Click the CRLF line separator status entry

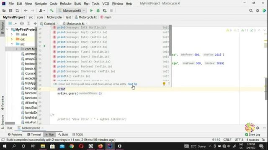coord(227,140)
